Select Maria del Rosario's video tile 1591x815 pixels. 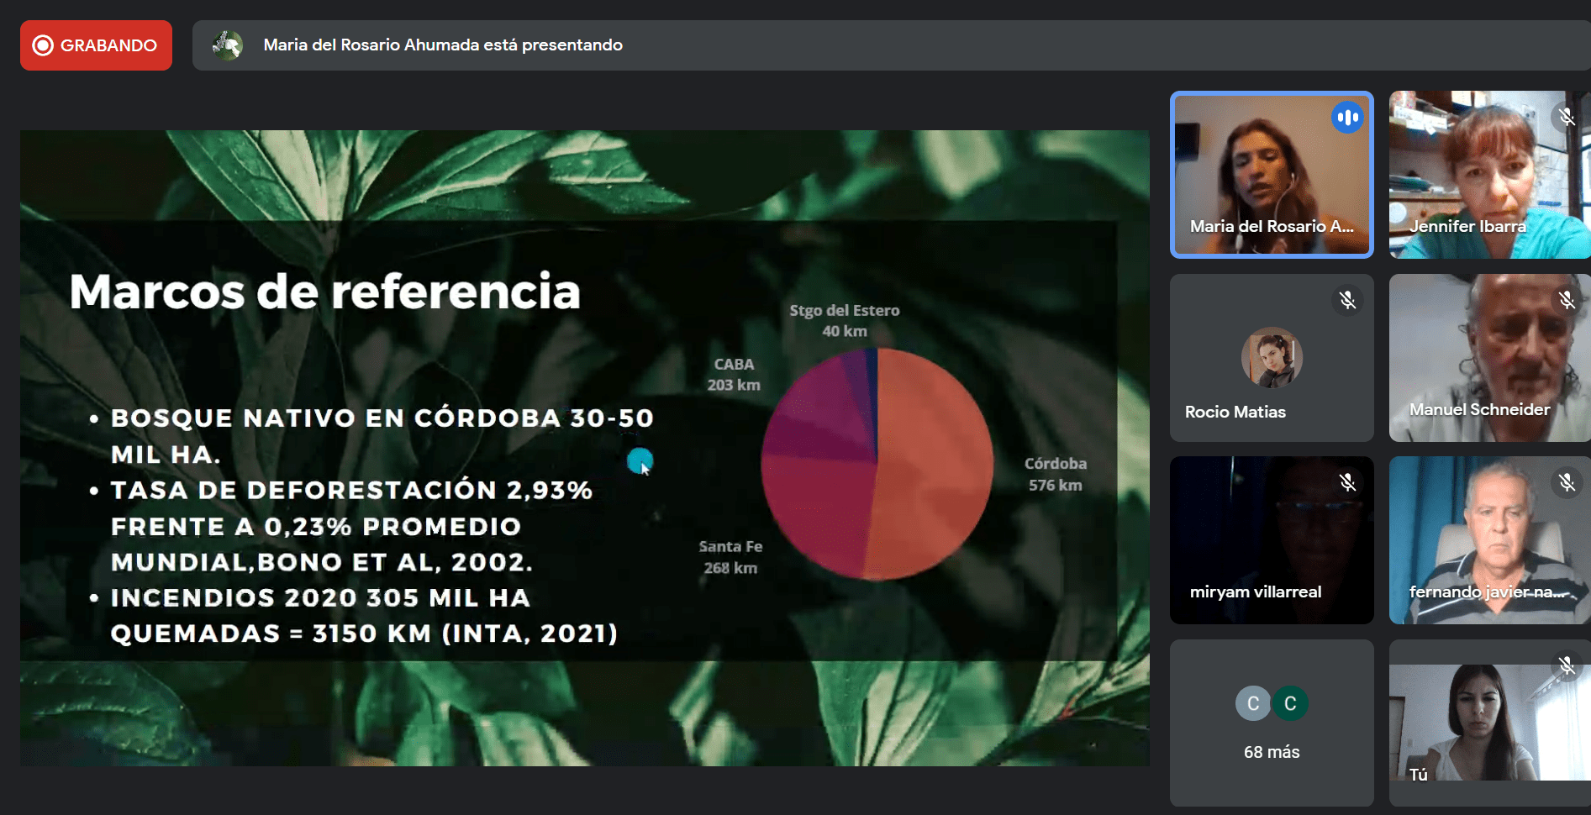tap(1272, 175)
